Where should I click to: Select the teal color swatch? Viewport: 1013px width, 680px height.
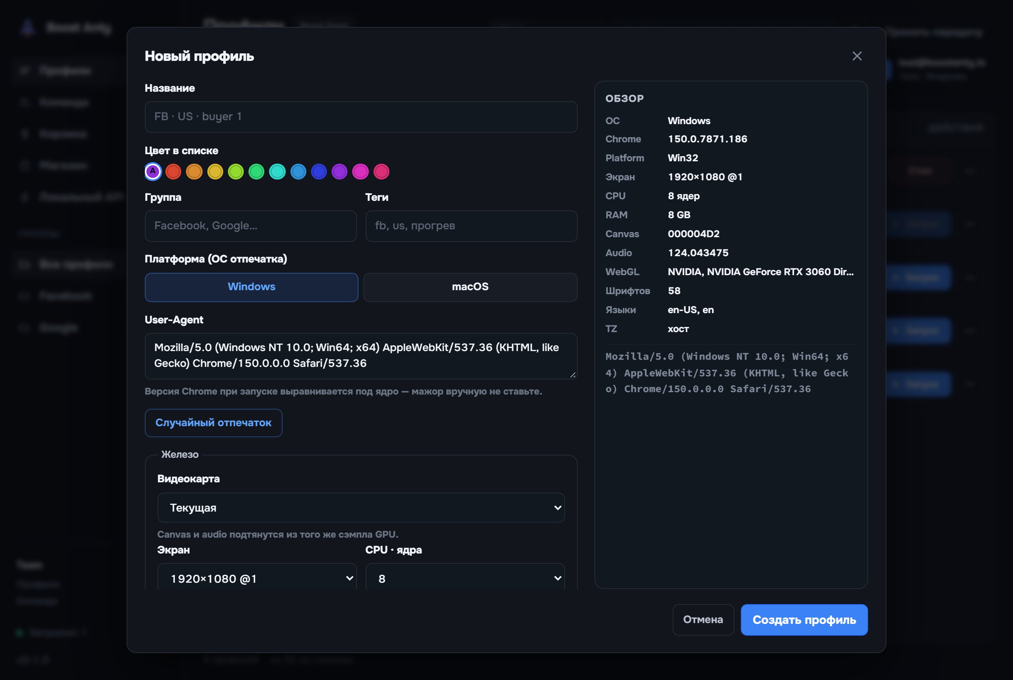[x=277, y=171]
